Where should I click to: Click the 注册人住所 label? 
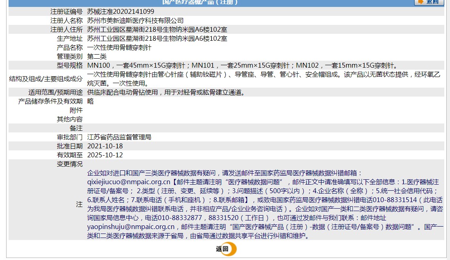point(66,30)
